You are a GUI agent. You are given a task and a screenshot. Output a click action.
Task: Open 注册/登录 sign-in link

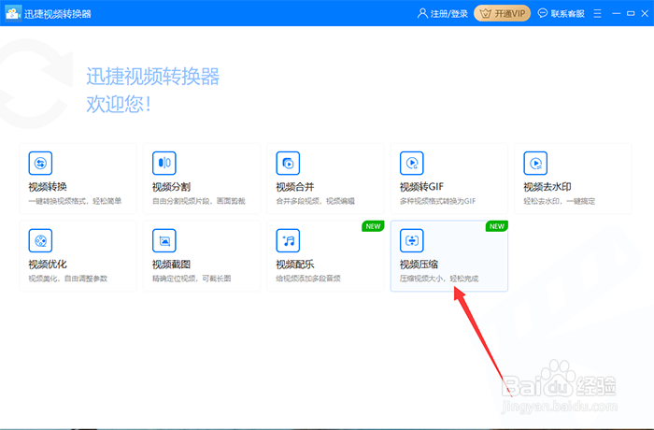point(443,14)
